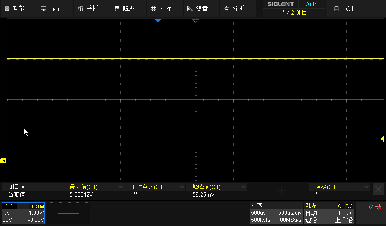Select the 峰峰值(C1) measurement item
The image size is (386, 226).
pos(206,187)
